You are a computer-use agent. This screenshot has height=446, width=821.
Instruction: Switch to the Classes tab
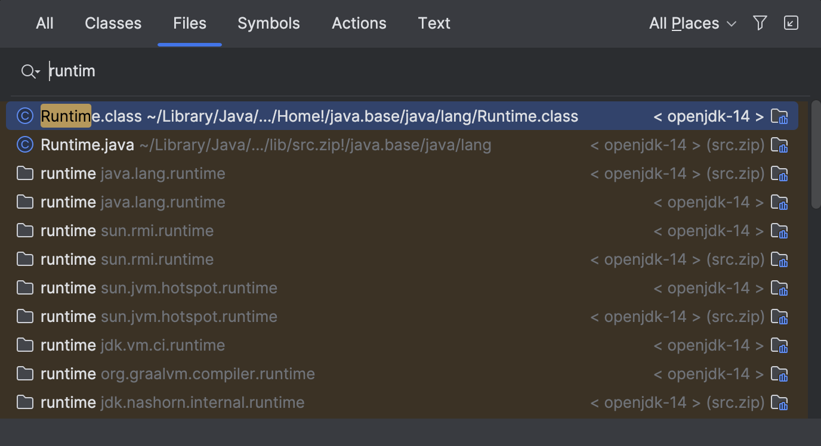pos(113,23)
